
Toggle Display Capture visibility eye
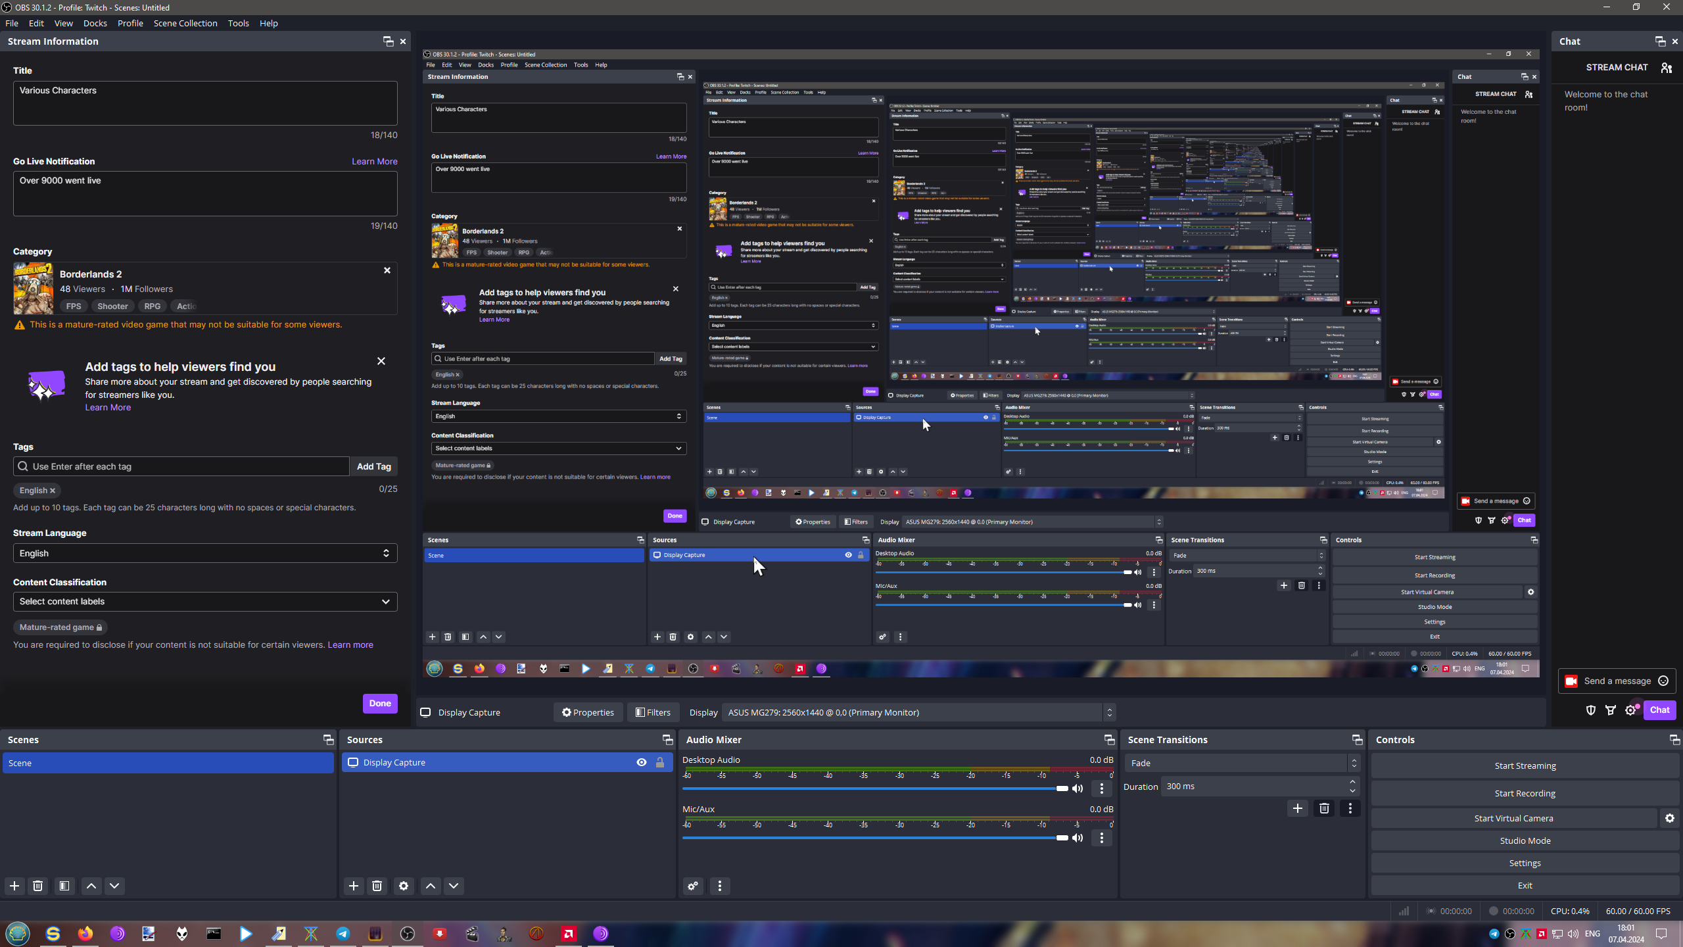tap(641, 762)
